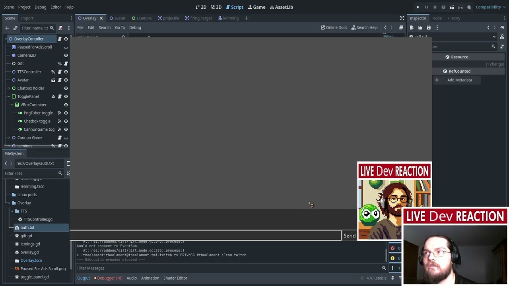Switch to the History tab
The width and height of the screenshot is (509, 286).
tap(454, 18)
